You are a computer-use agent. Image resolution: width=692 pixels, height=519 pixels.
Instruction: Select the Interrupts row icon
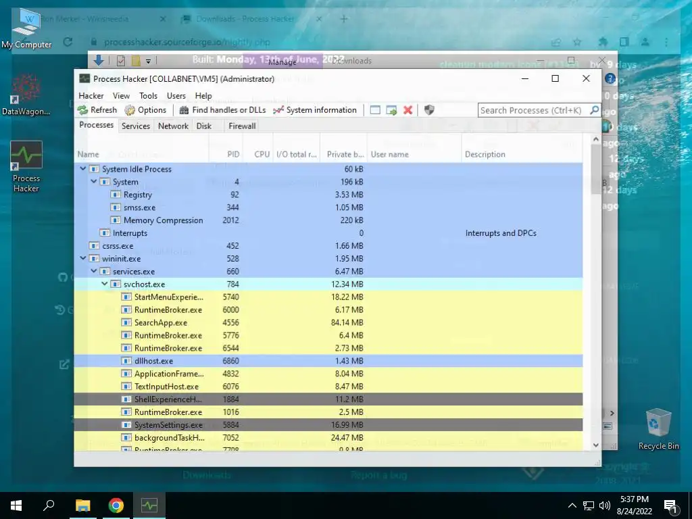(x=105, y=233)
